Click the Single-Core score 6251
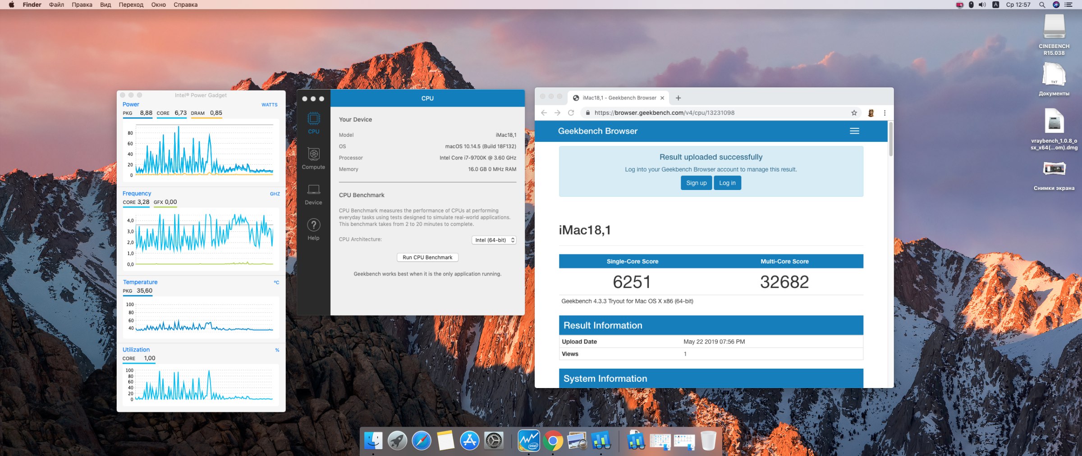This screenshot has height=456, width=1082. tap(632, 282)
